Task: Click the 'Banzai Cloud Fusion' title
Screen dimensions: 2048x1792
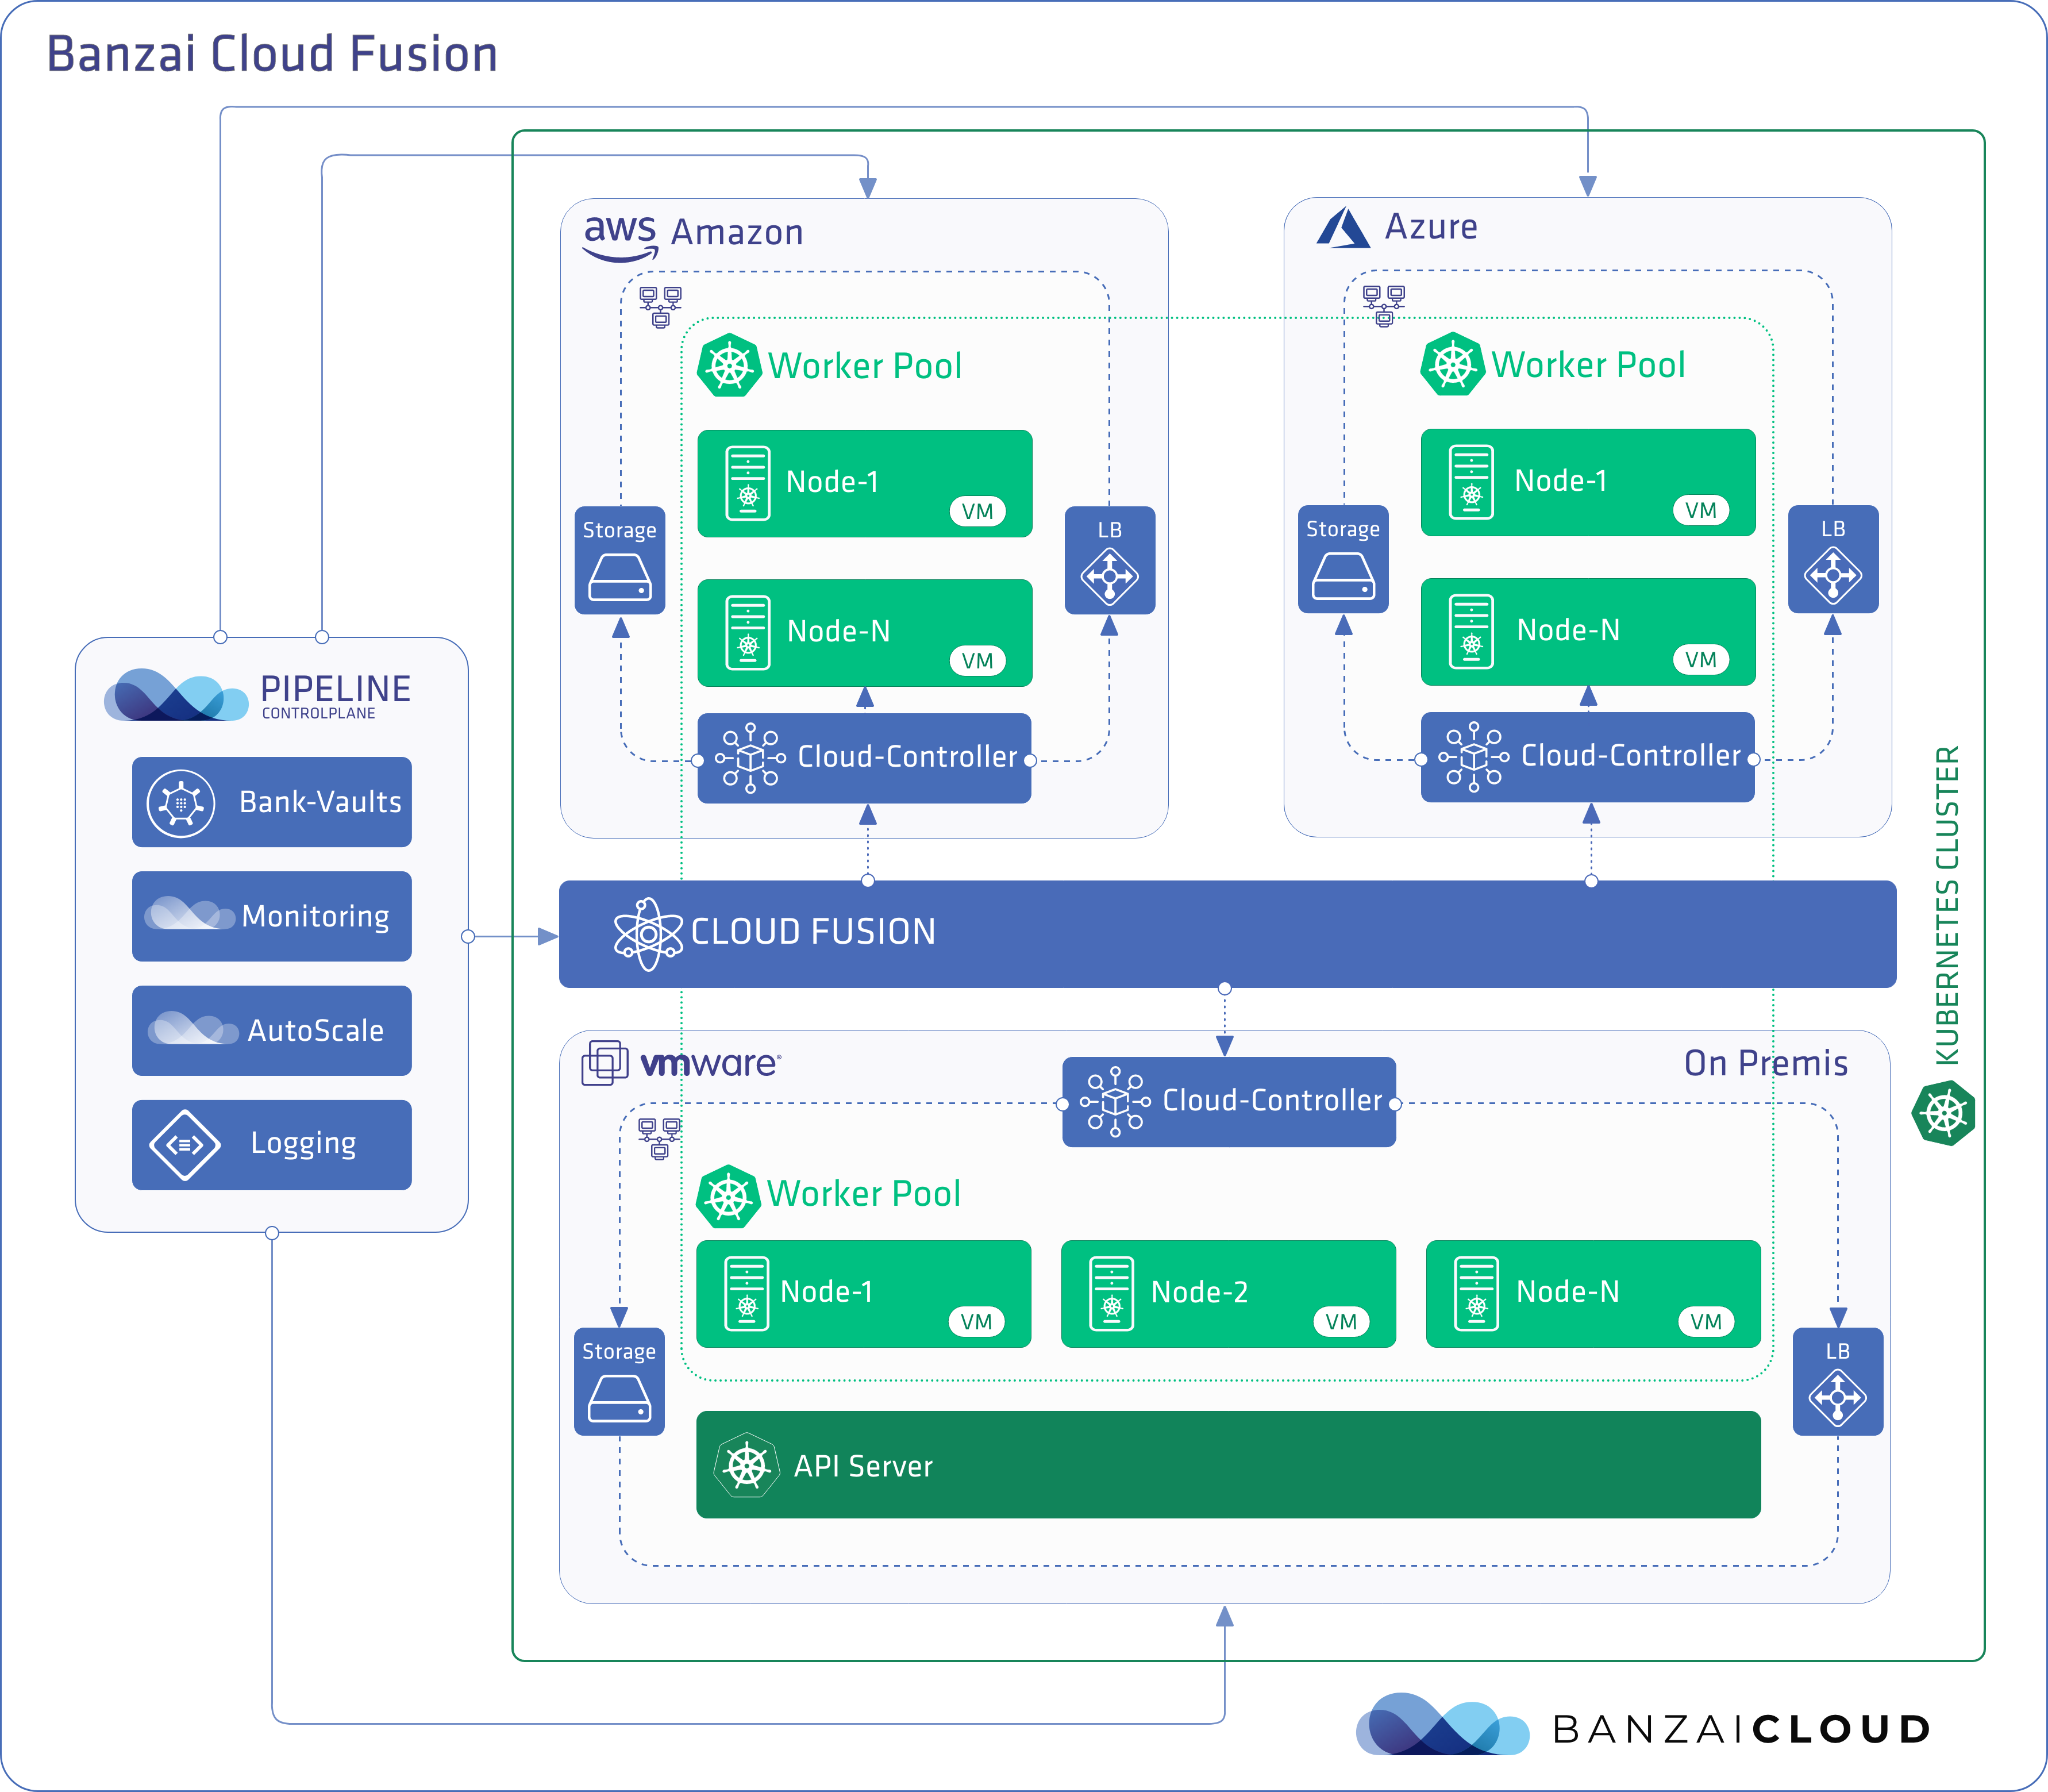Action: pos(272,54)
